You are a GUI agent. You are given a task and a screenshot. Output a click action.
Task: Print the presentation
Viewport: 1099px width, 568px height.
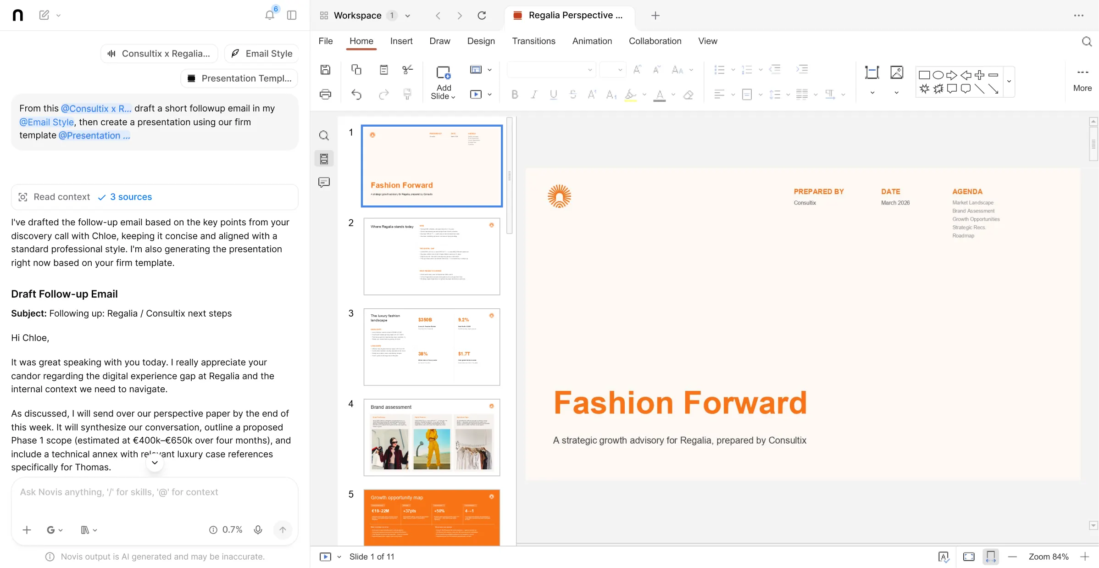click(x=325, y=94)
